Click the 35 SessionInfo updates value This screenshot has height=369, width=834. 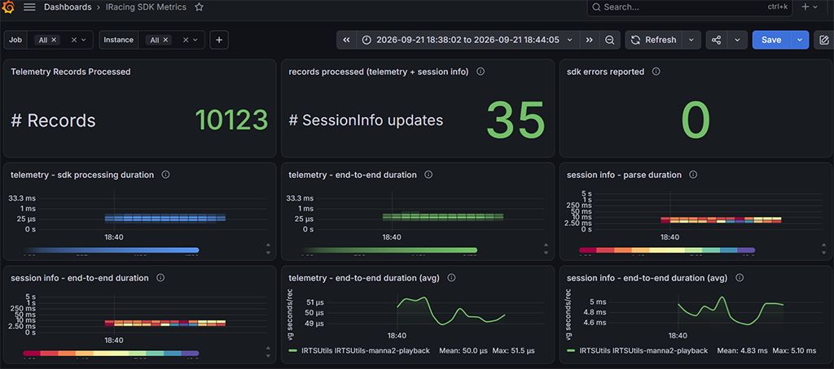(x=516, y=120)
